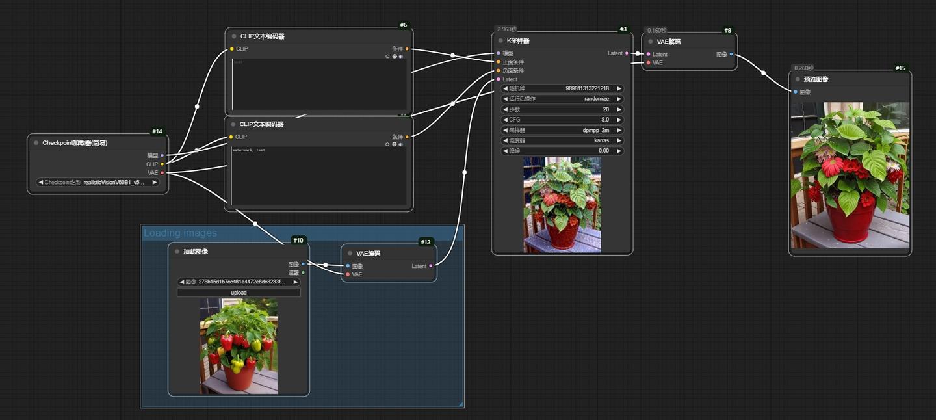The height and width of the screenshot is (420, 936).
Task: Open the 调度器 dropdown showing karras
Action: coord(562,140)
